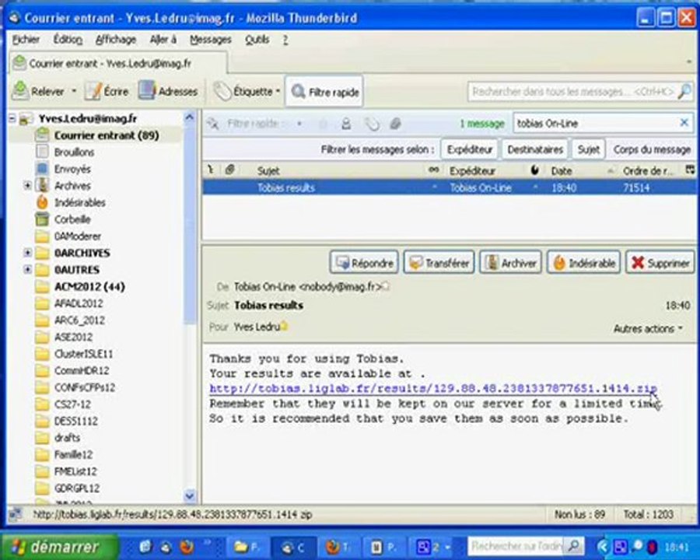The image size is (700, 560).
Task: Open the Outils menu
Action: [257, 39]
